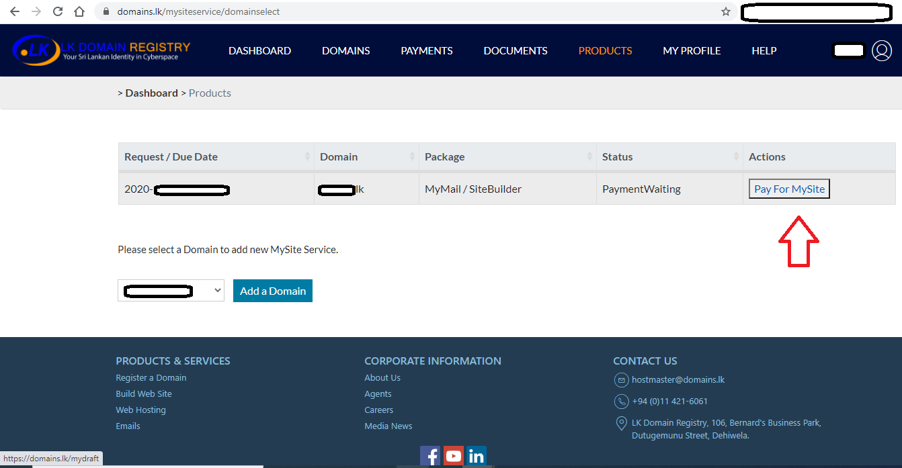Click the email icon beside hostmaster@domains.lk

point(621,379)
